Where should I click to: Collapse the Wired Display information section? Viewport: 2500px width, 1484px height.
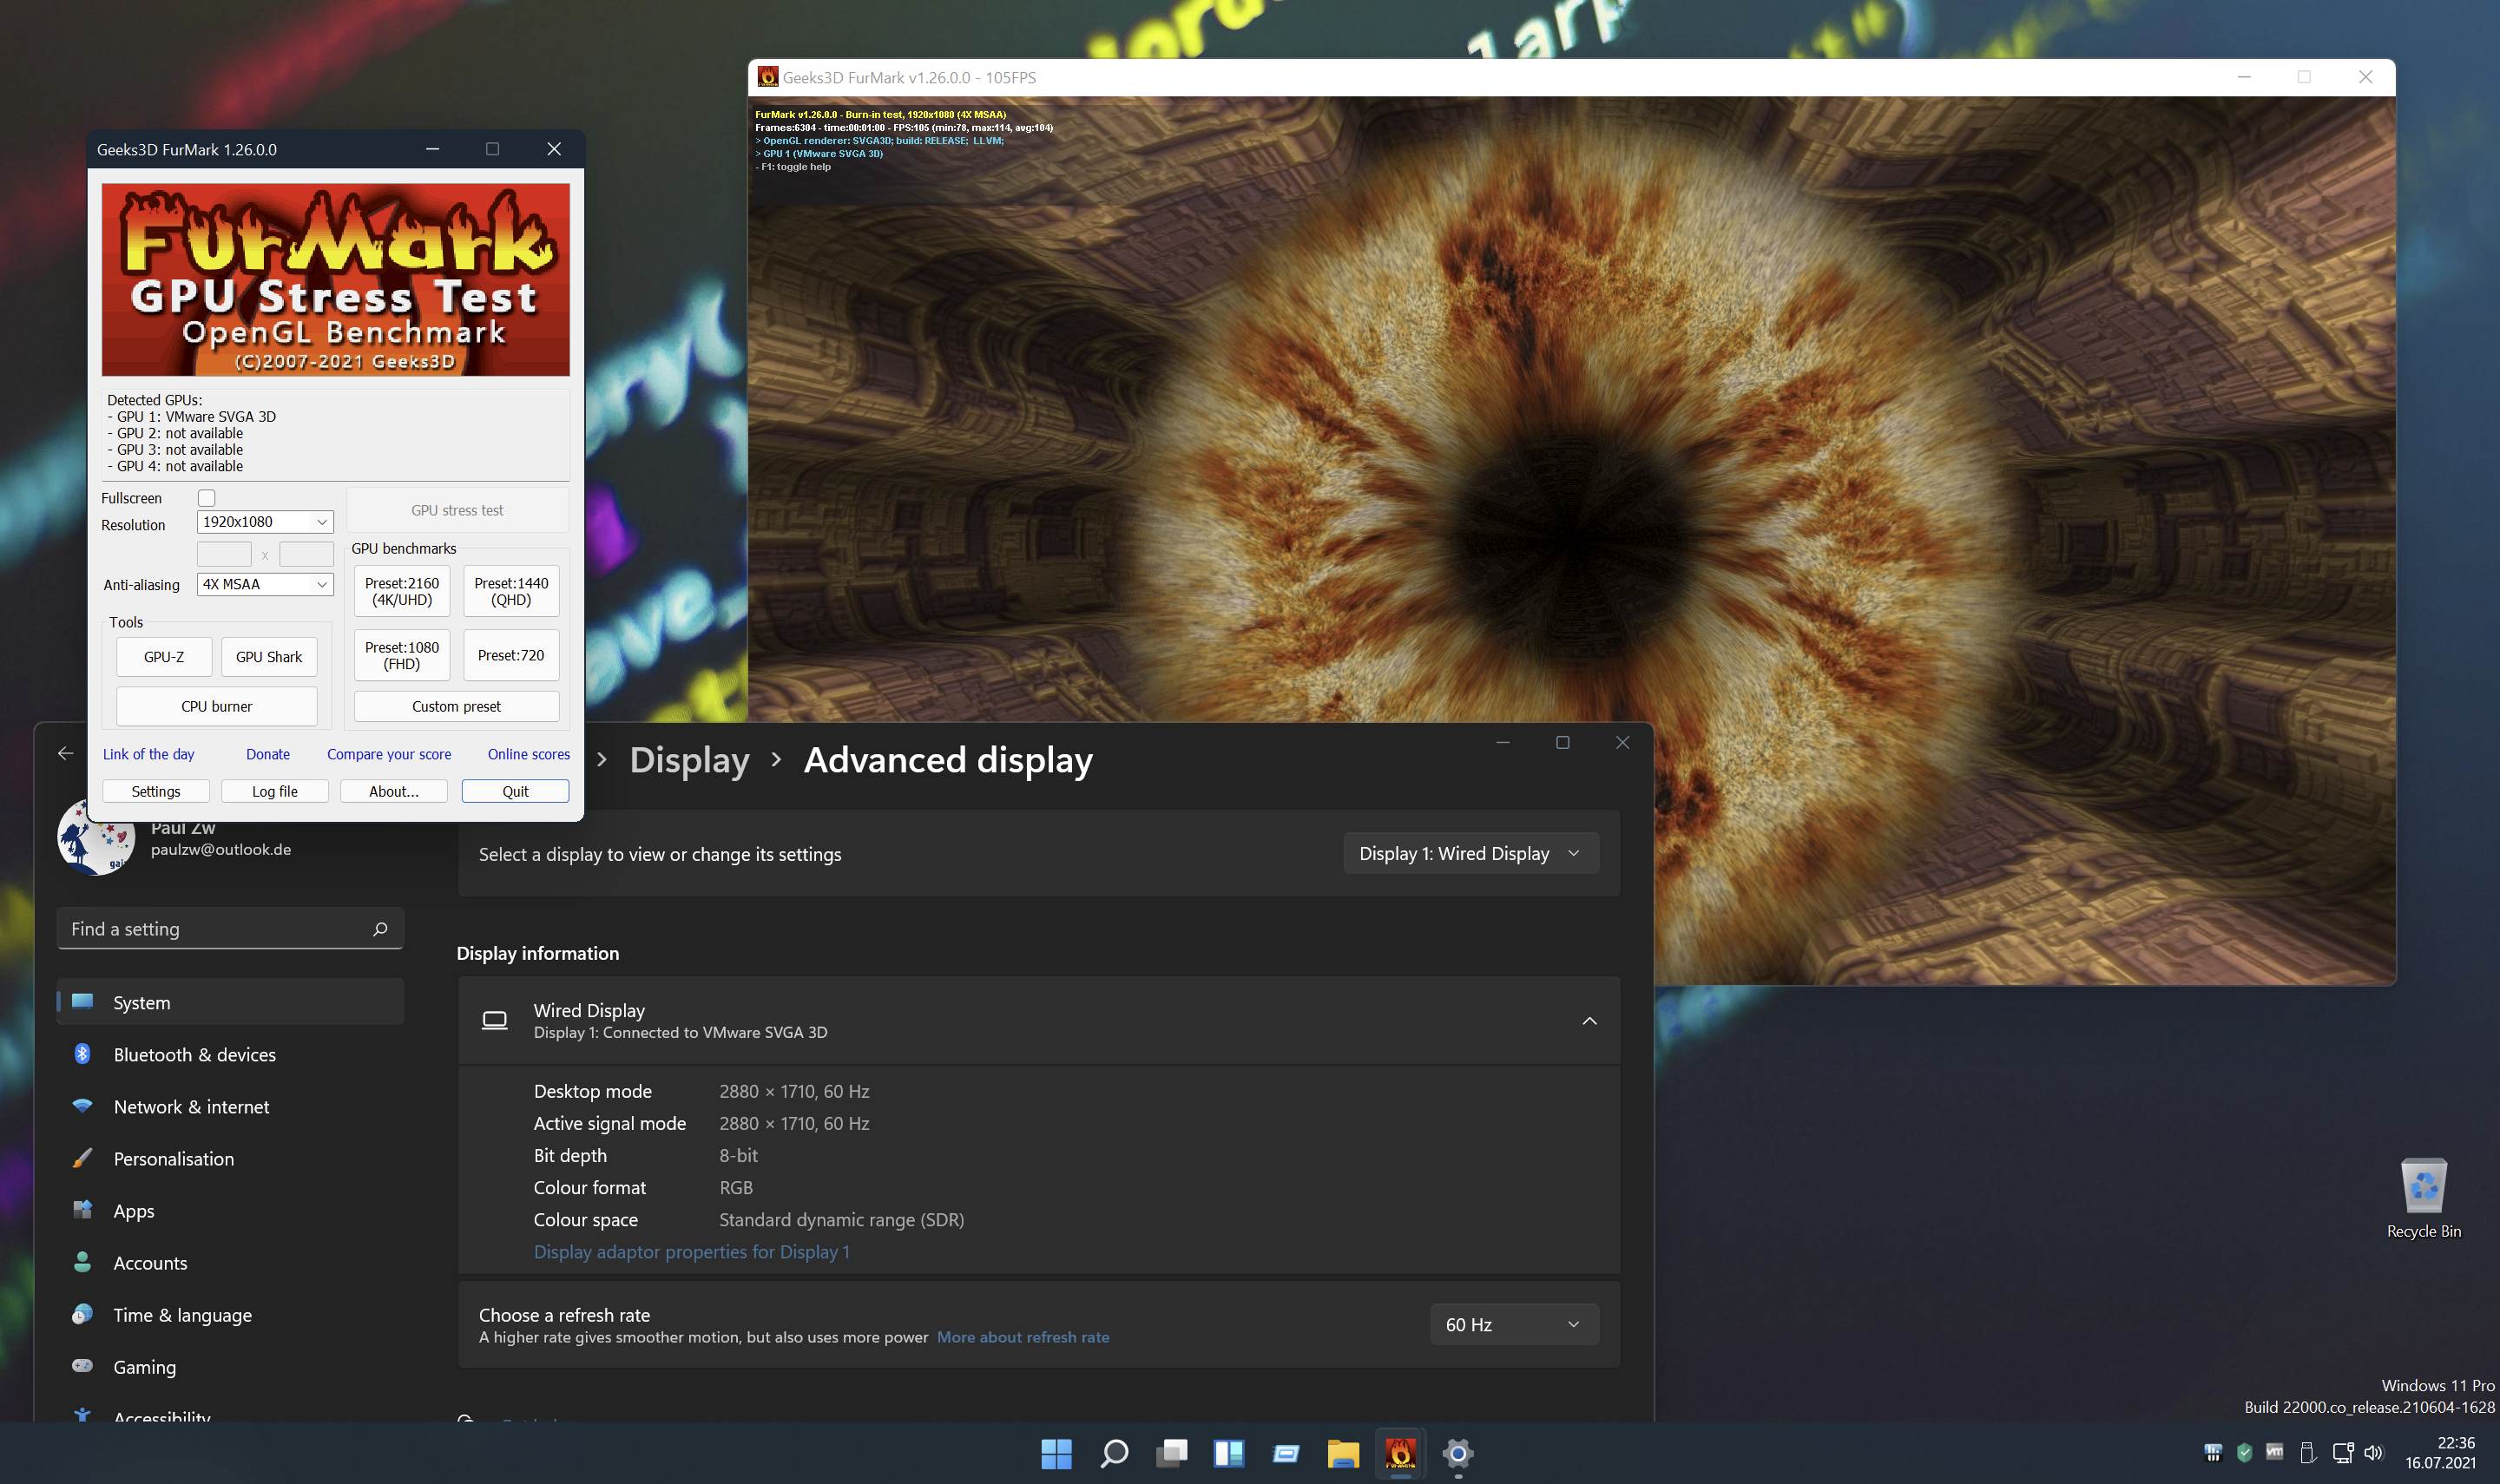[1589, 1021]
